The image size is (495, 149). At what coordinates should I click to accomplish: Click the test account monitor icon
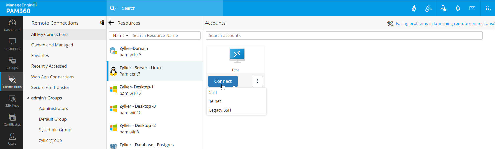[237, 55]
